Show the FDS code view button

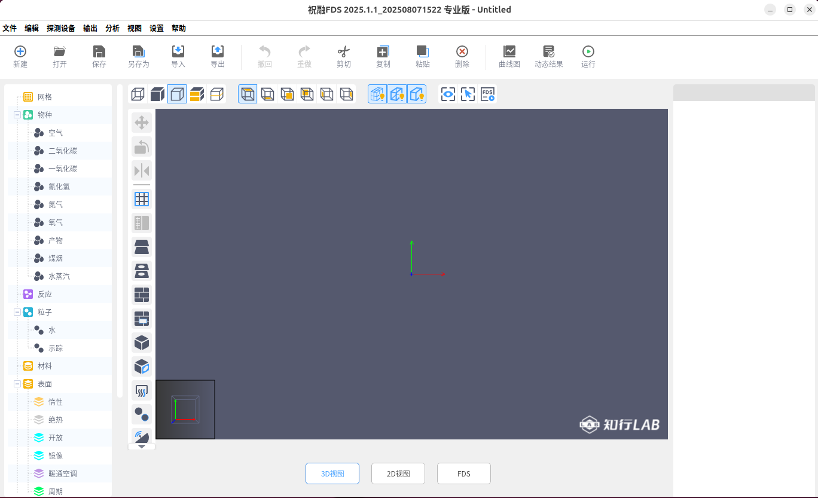coord(464,473)
